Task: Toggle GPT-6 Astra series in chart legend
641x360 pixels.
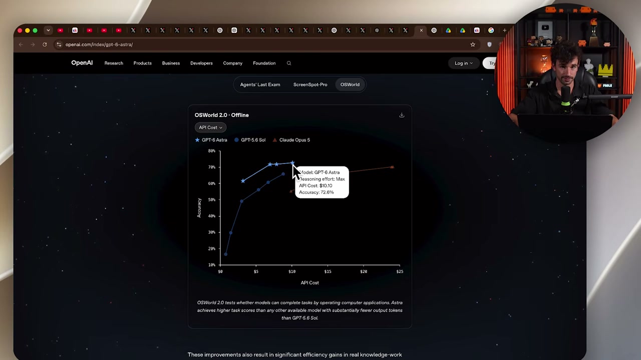Action: point(211,140)
